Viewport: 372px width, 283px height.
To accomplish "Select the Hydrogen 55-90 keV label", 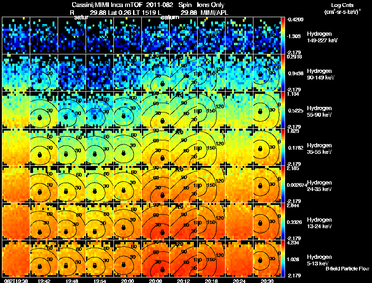I will pyautogui.click(x=319, y=112).
